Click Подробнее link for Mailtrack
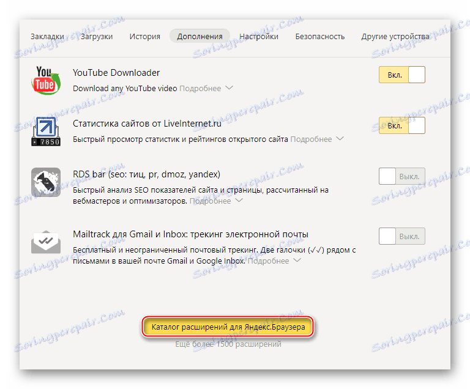Viewport: 470px width, 389px height. (x=268, y=261)
